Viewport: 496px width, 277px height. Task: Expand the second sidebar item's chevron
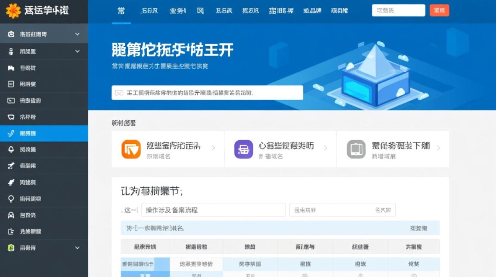coord(77,51)
